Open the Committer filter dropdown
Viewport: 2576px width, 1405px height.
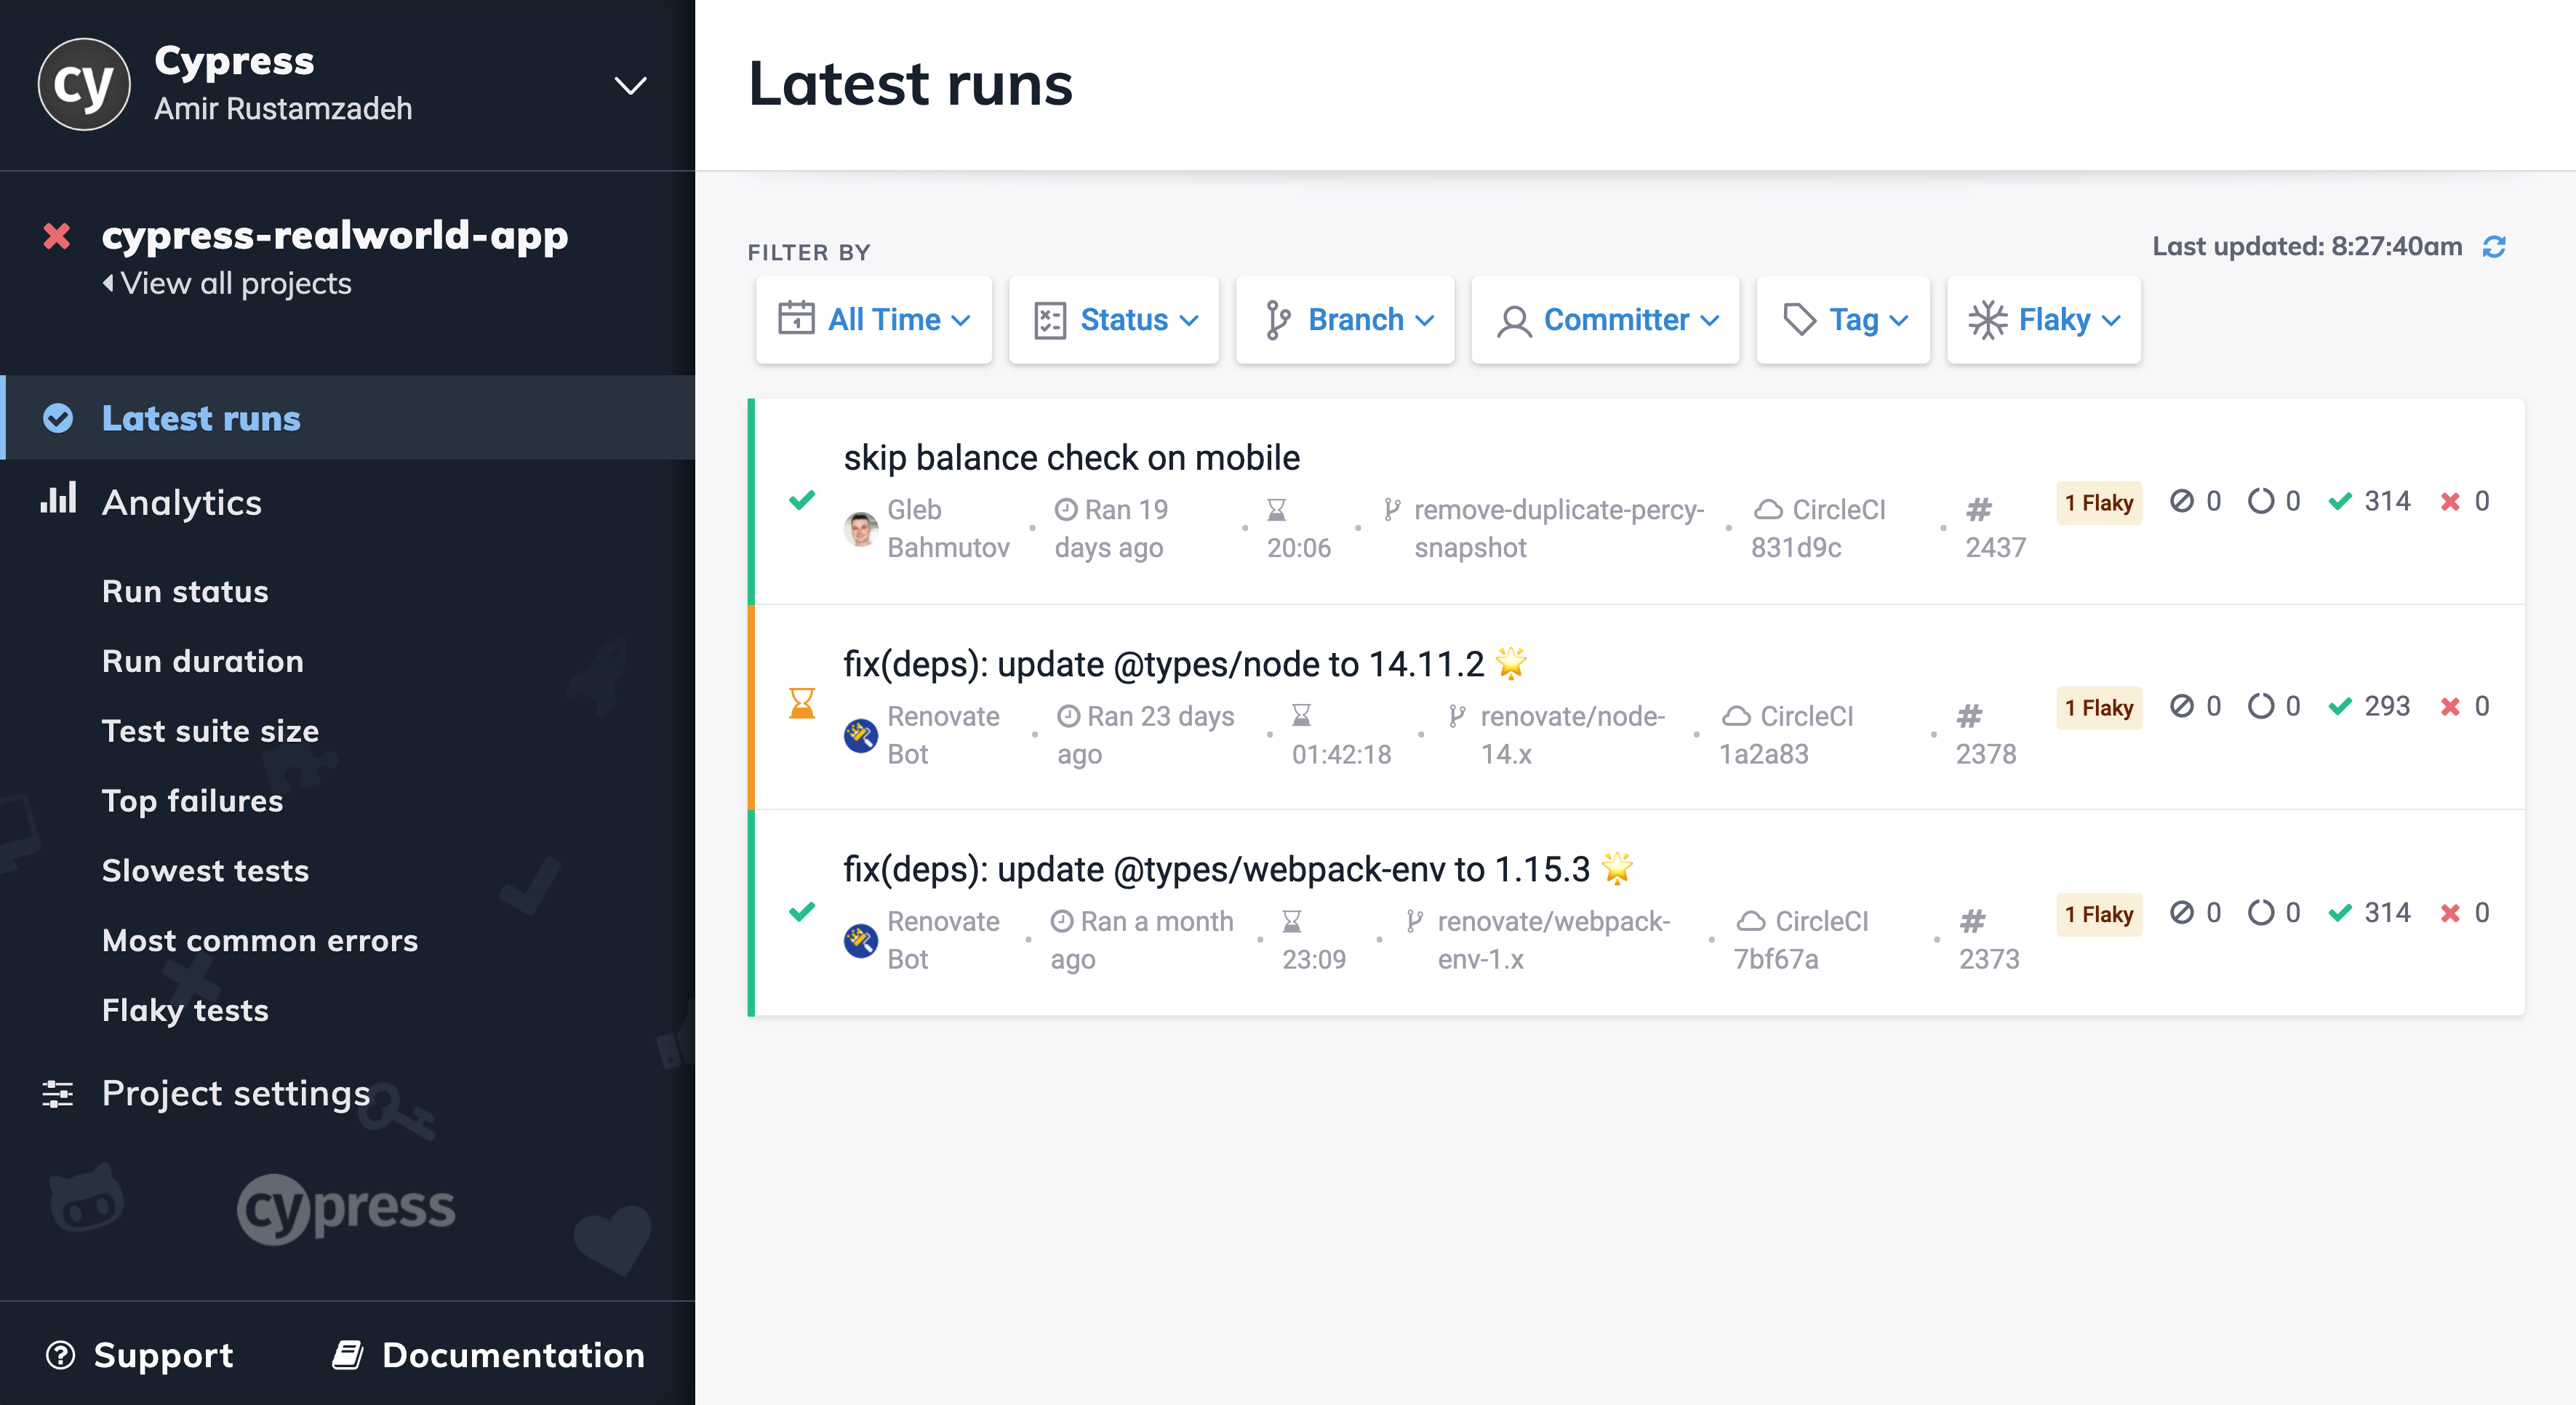(1605, 320)
